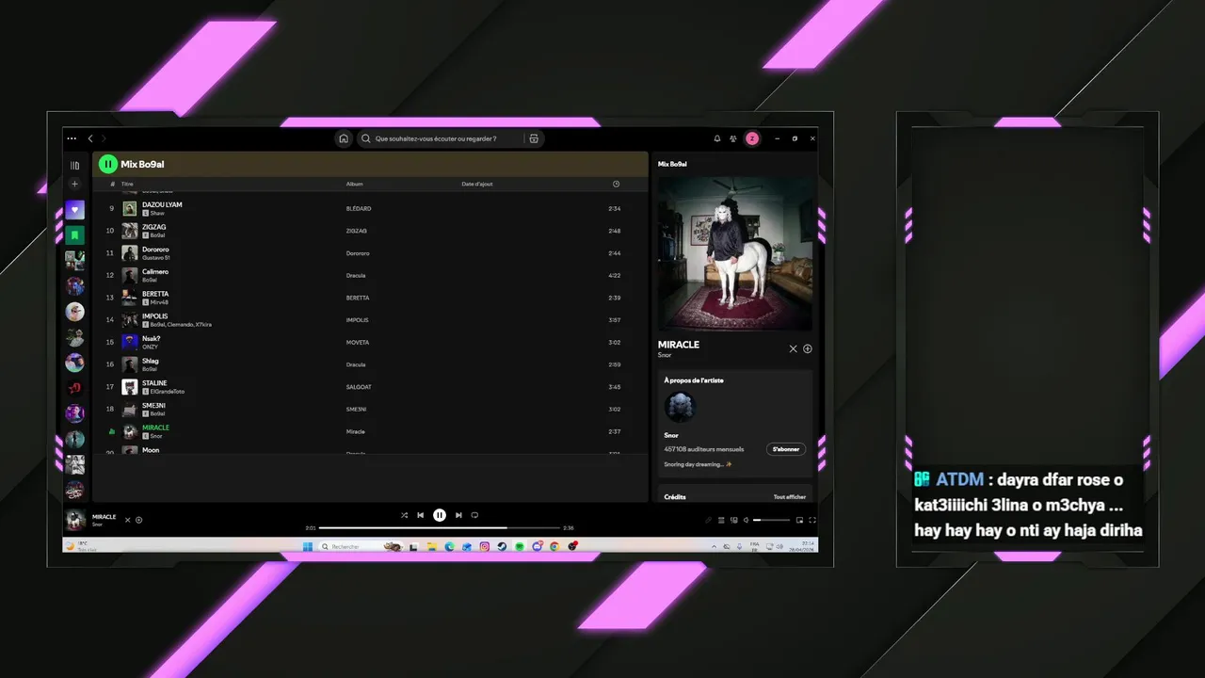Open Instagram from the Windows taskbar

click(485, 546)
